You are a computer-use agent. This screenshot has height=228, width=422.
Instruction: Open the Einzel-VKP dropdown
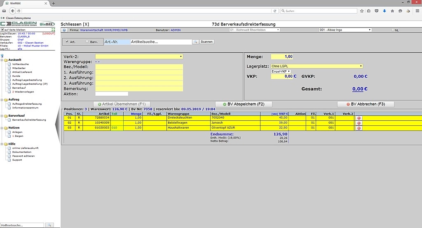pos(281,71)
